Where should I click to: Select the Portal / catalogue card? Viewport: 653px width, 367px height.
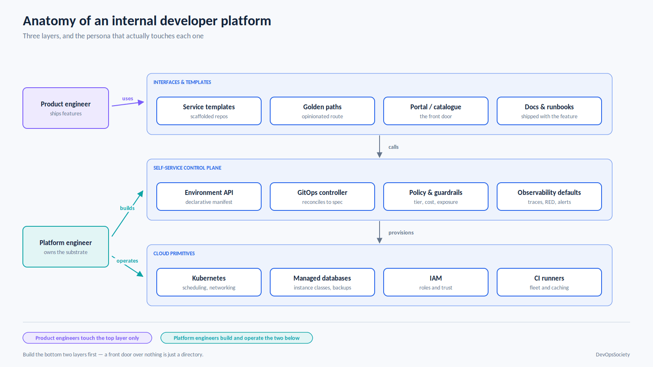coord(436,111)
